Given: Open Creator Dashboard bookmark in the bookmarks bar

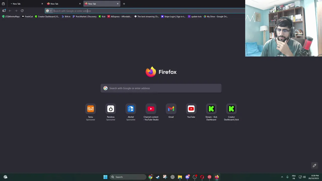Looking at the screenshot, I should (47, 17).
